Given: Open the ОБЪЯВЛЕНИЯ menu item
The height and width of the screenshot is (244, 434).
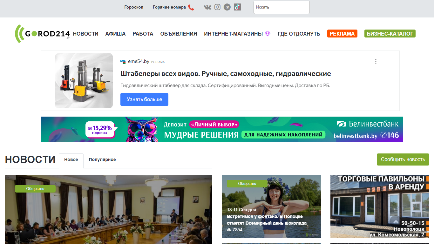Looking at the screenshot, I should click(179, 34).
